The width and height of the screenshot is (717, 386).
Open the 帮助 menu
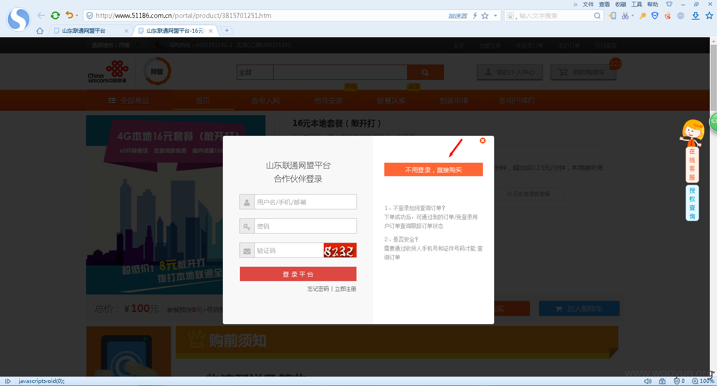click(653, 4)
